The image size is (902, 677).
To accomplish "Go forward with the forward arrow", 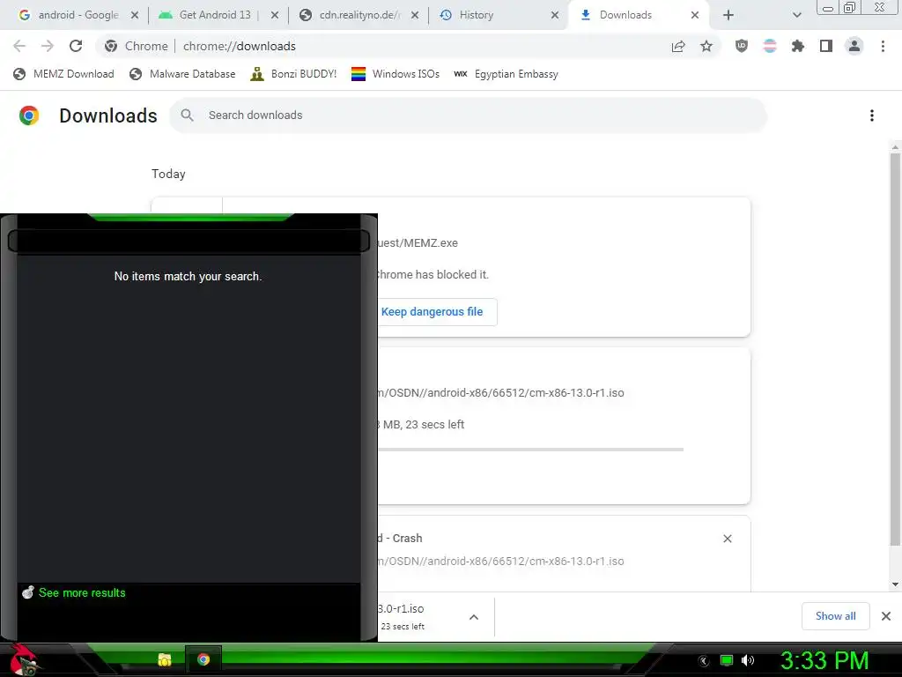I will coord(48,46).
